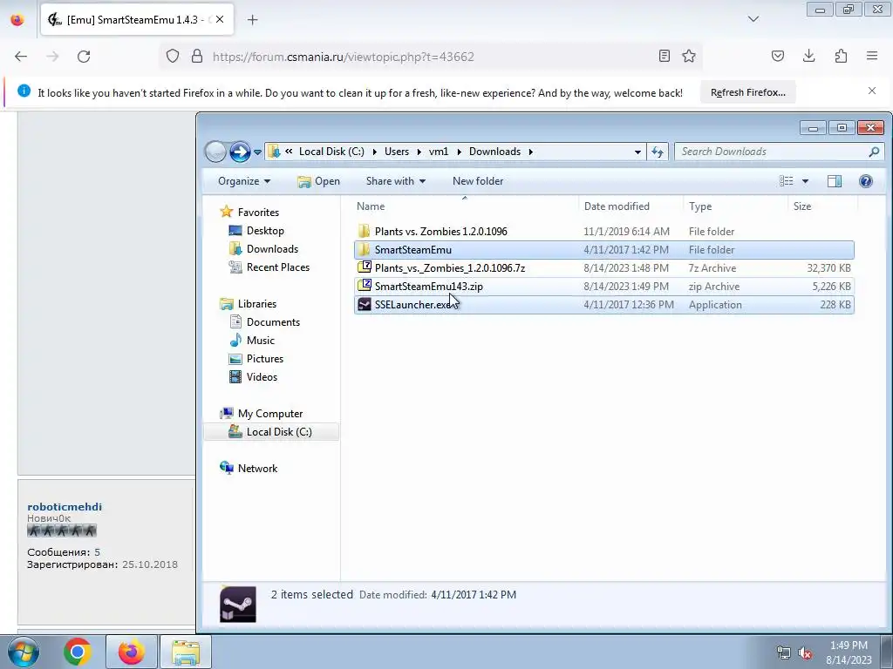Reload the page in Firefox
Image resolution: width=893 pixels, height=669 pixels.
[x=84, y=57]
